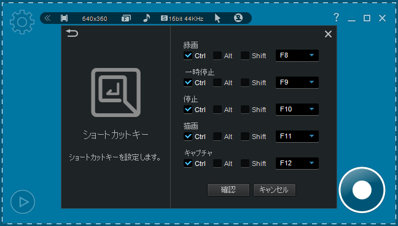This screenshot has width=398, height=226.
Task: Select the 640x360 resolution setting
Action: [95, 19]
